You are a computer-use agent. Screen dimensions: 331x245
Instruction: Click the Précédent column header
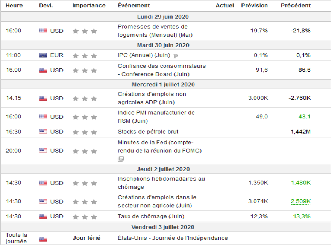coord(295,6)
